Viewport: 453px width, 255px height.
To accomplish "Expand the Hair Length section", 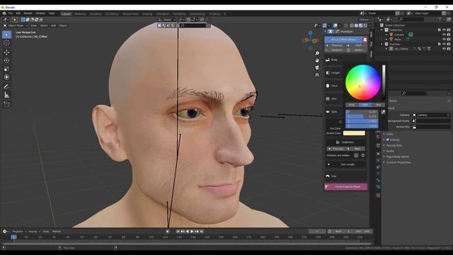I will tap(346, 164).
